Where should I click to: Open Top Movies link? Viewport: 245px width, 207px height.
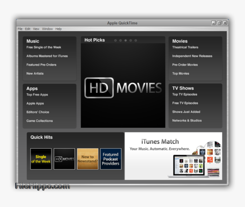click(181, 73)
